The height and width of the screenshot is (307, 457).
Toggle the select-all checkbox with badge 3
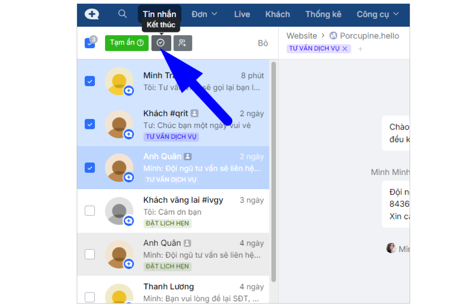click(x=90, y=43)
